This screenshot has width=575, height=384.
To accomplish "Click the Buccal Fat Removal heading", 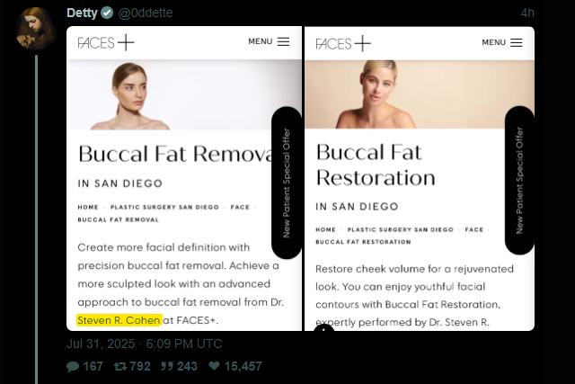I will click(x=175, y=154).
